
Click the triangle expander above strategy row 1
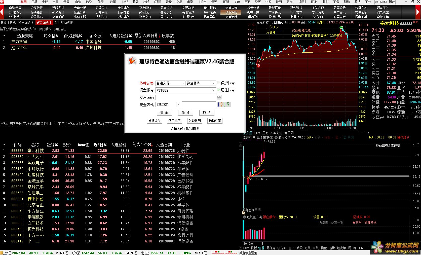click(x=4, y=36)
